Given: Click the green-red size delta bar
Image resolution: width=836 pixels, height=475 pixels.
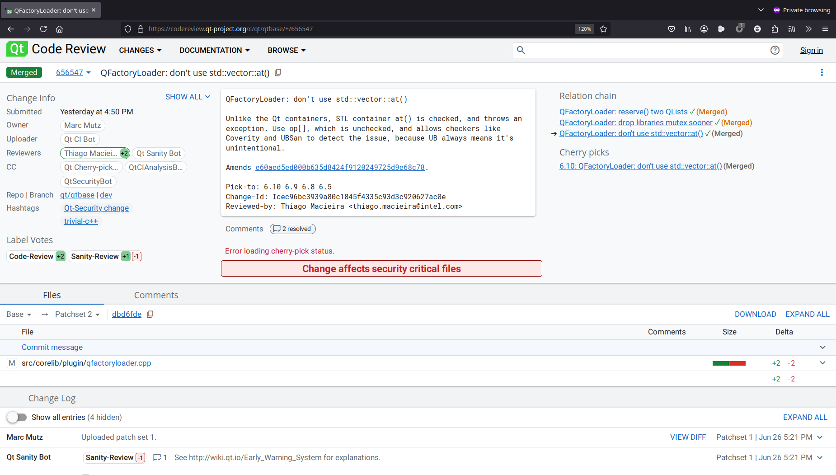Looking at the screenshot, I should pyautogui.click(x=729, y=363).
